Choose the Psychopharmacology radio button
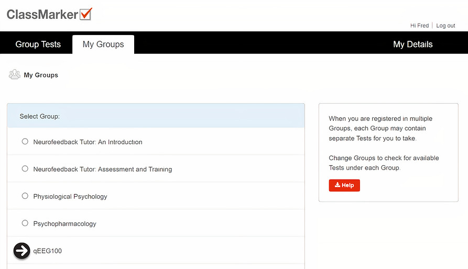This screenshot has height=269, width=468. coord(25,223)
